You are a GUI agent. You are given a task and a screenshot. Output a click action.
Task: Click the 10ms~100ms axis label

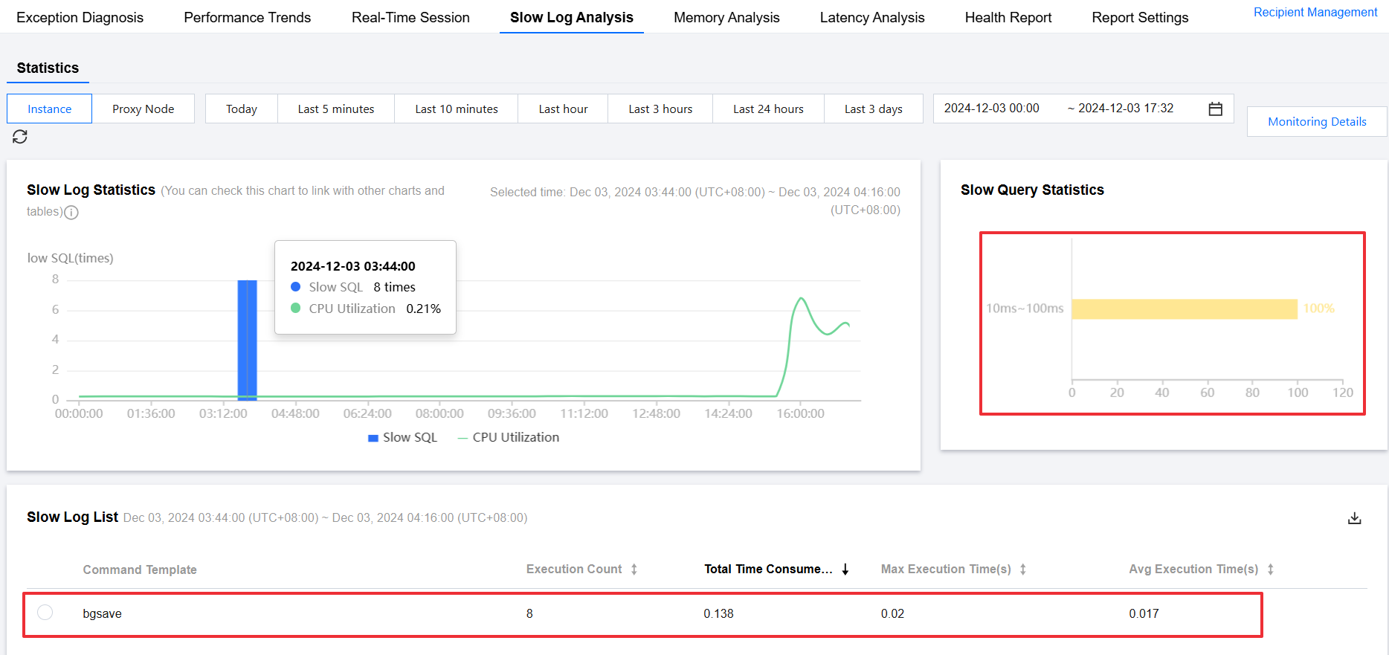[x=1025, y=309]
